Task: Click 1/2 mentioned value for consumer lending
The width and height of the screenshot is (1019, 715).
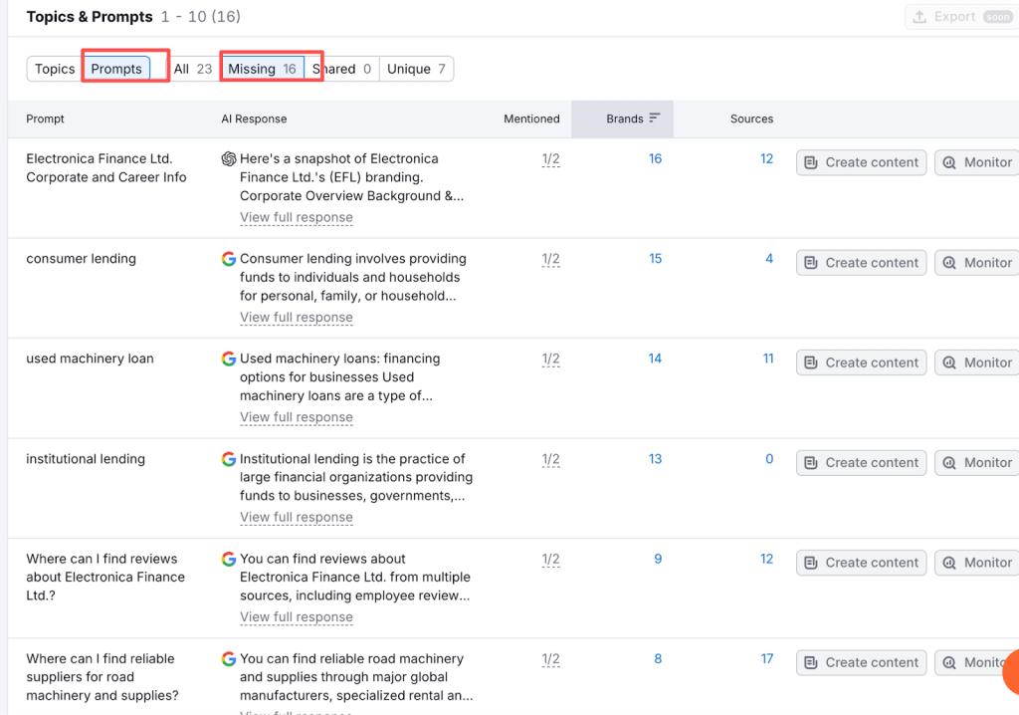Action: (x=550, y=259)
